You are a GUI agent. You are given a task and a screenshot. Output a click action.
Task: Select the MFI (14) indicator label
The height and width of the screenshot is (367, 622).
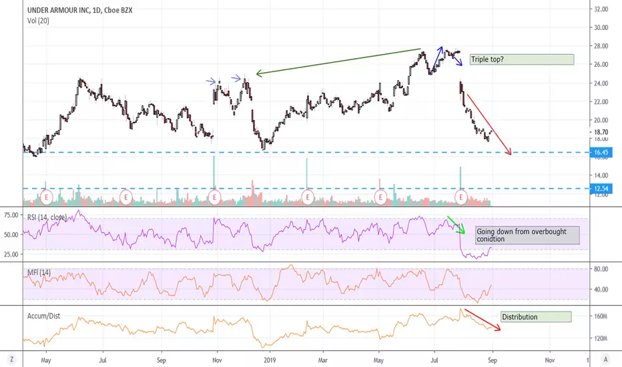click(x=39, y=272)
